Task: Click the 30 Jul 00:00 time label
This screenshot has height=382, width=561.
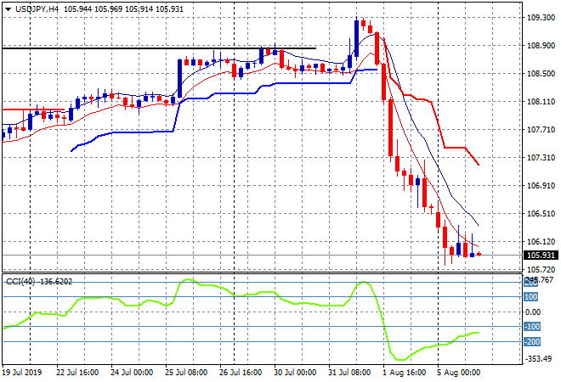Action: tap(295, 373)
